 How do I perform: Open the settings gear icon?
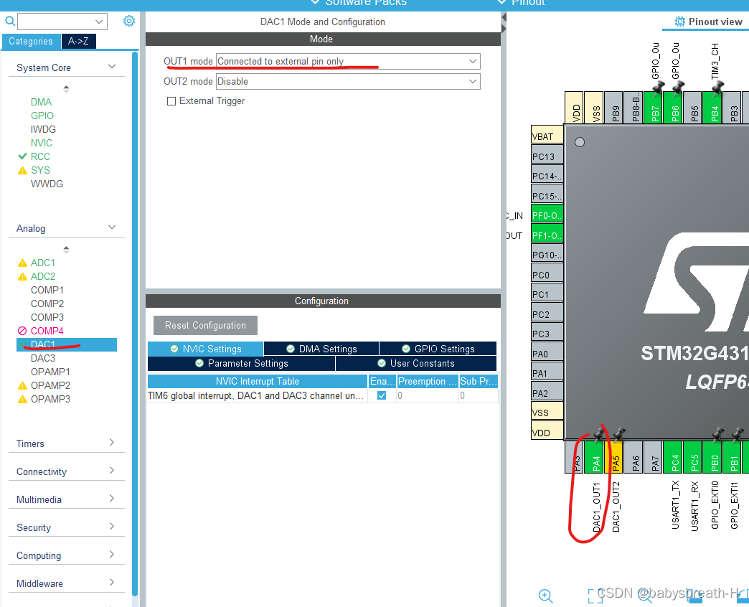pos(129,21)
